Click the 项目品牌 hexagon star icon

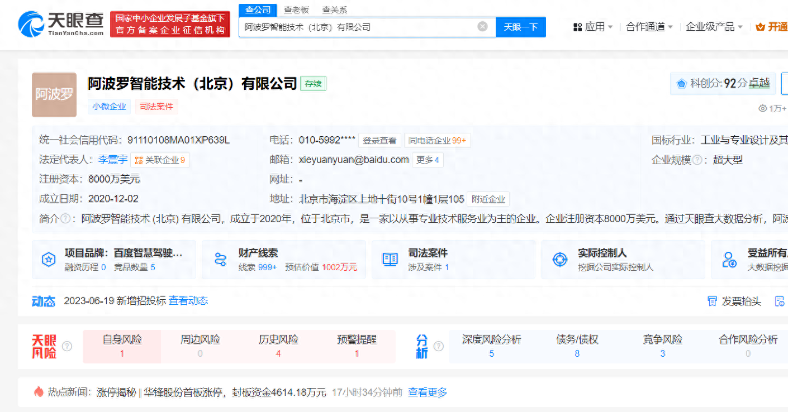click(x=49, y=259)
